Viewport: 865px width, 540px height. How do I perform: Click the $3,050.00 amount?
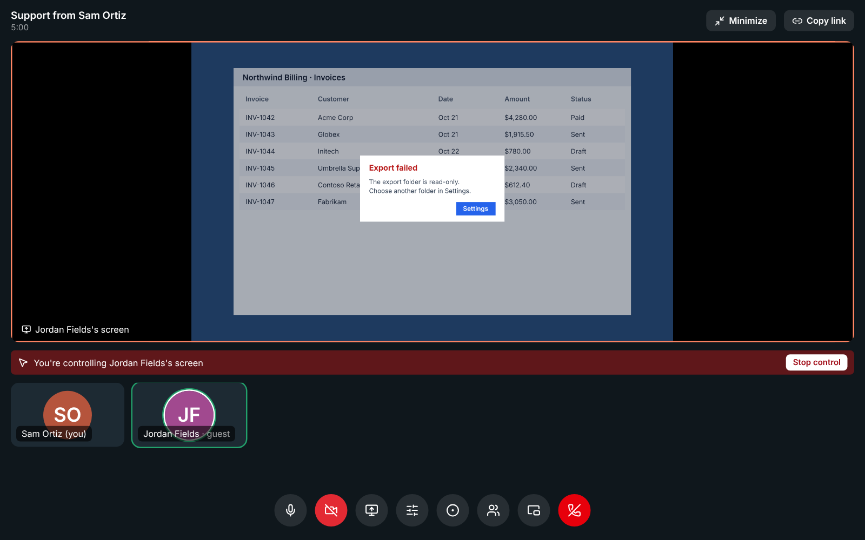click(x=521, y=202)
